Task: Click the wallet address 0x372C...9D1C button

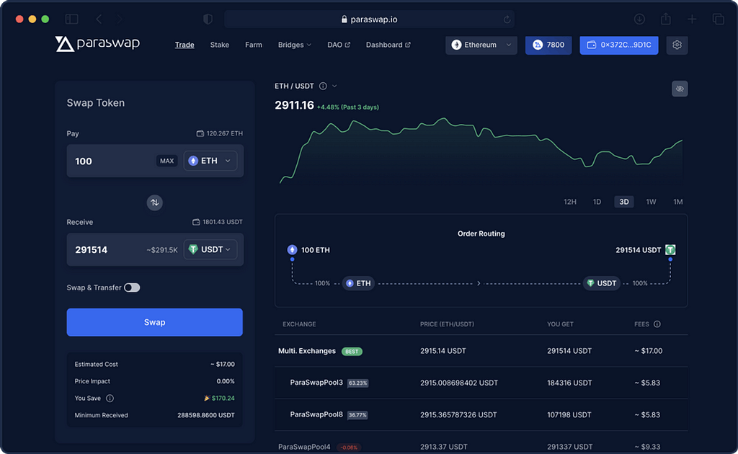Action: (619, 45)
